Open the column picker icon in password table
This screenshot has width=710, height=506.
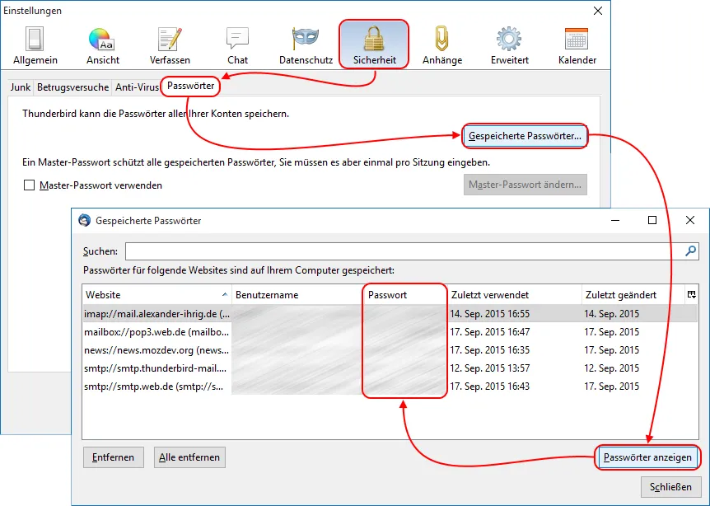tap(691, 294)
